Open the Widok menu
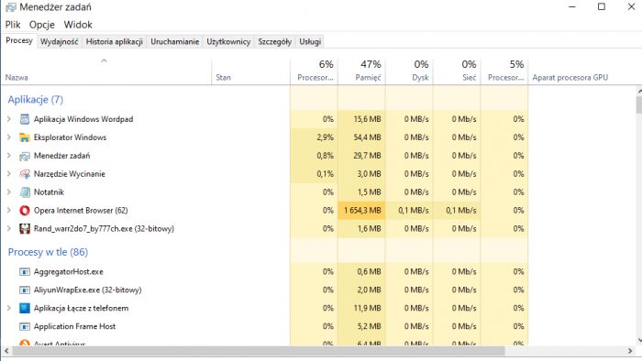642x361 pixels. point(78,25)
